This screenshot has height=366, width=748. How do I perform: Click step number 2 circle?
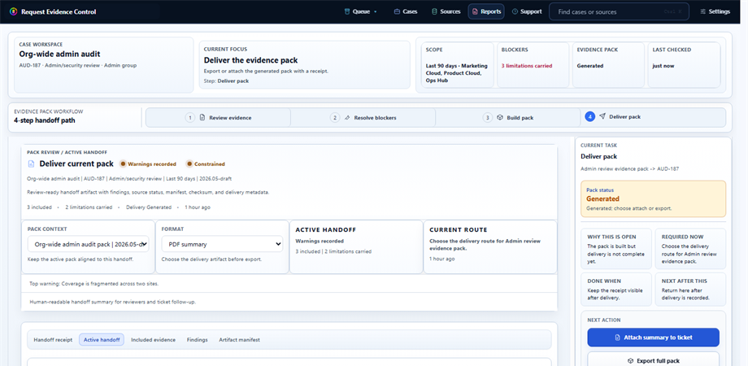pyautogui.click(x=335, y=117)
